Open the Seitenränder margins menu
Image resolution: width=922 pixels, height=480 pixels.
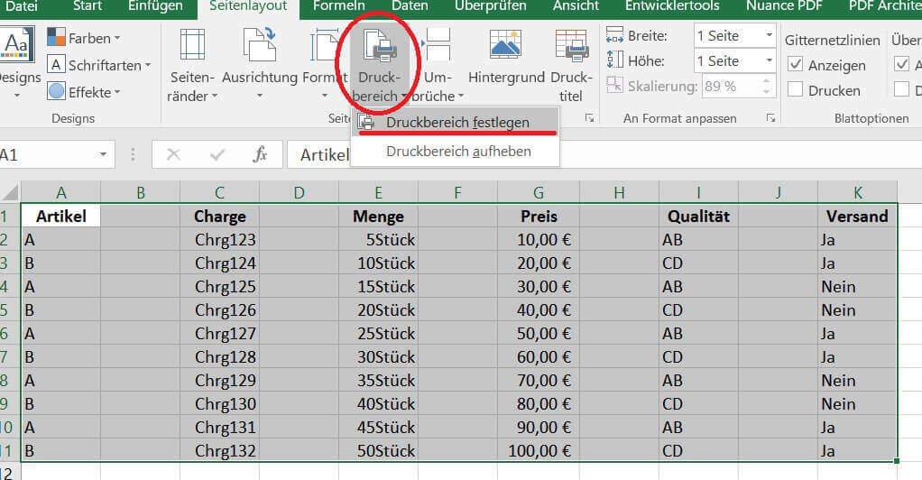pyautogui.click(x=192, y=65)
